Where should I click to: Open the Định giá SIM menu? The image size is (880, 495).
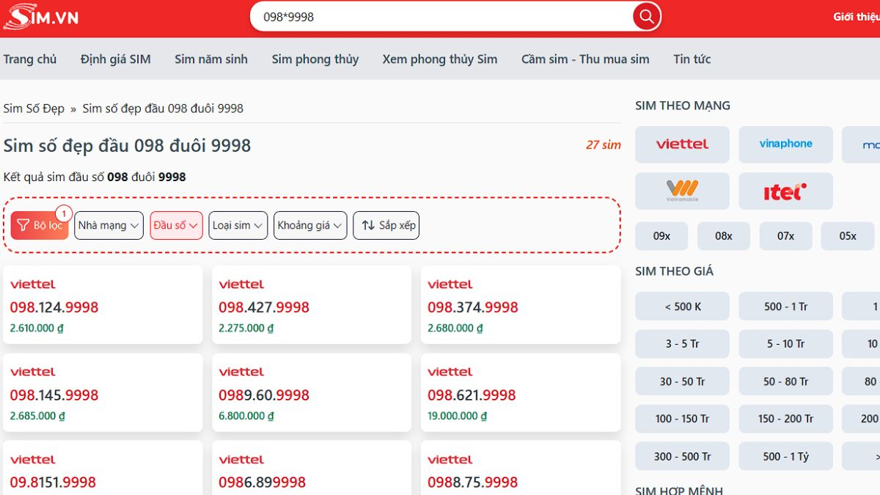tap(116, 59)
